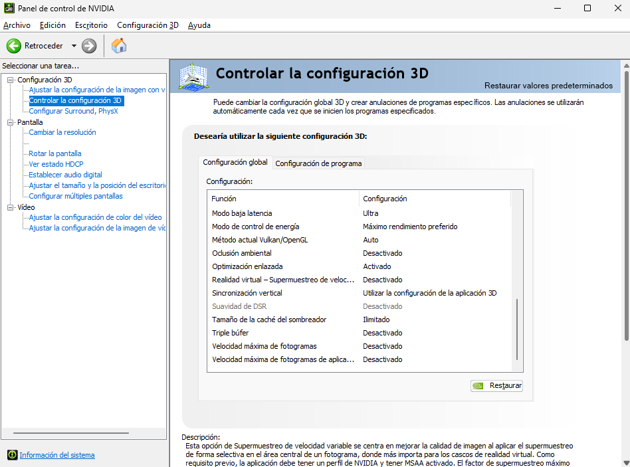Click the NVIDIA Panel de control title icon
This screenshot has width=630, height=467.
(x=9, y=8)
